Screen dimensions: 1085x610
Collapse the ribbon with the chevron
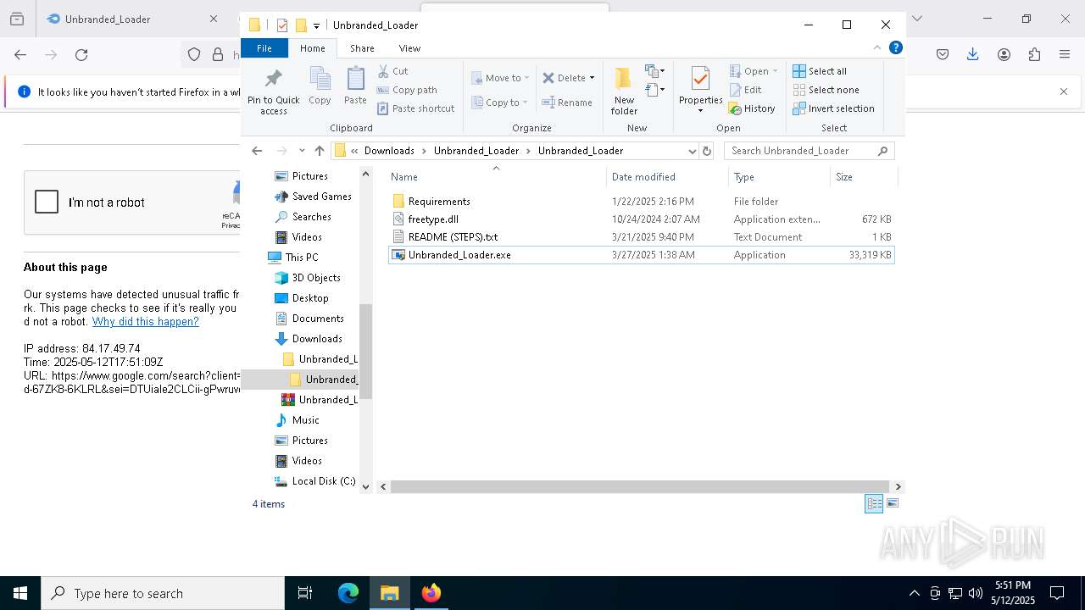[877, 48]
